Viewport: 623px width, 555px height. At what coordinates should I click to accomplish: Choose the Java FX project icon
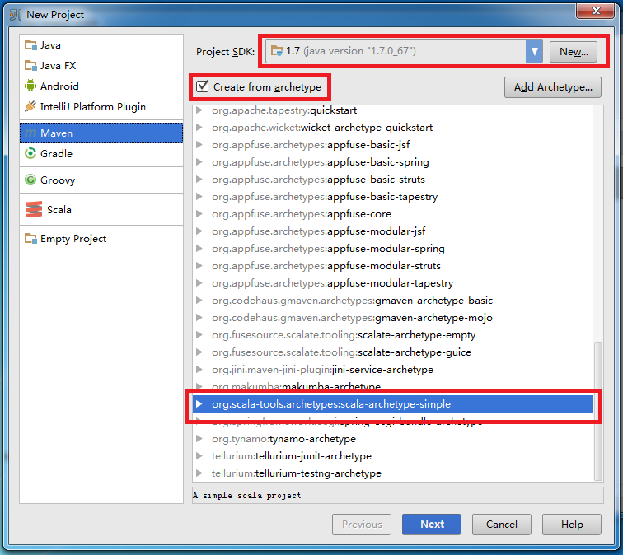click(31, 66)
